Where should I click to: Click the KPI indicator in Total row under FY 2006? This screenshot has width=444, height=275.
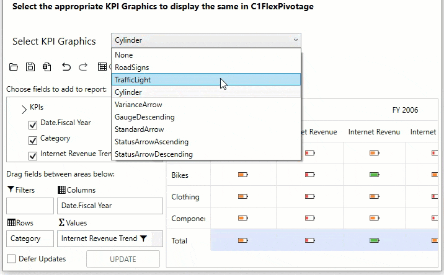pos(374,240)
